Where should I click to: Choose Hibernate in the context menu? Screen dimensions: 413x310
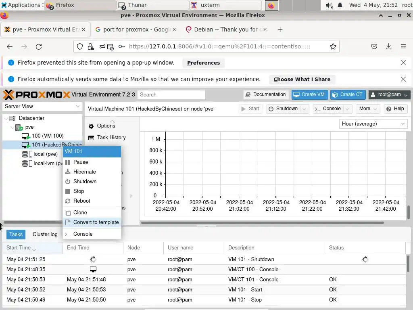(92, 172)
